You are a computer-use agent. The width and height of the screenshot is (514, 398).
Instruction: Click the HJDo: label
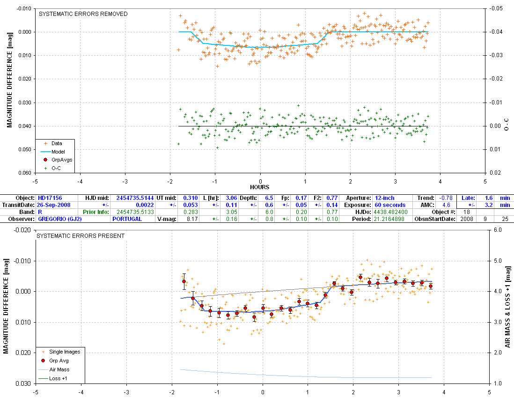click(x=364, y=212)
